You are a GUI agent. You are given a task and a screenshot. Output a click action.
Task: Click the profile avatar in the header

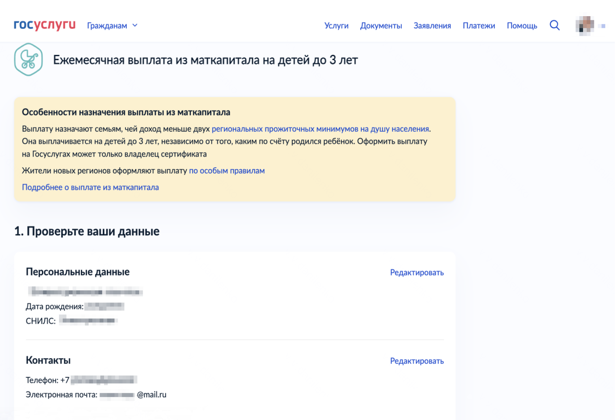click(x=584, y=25)
